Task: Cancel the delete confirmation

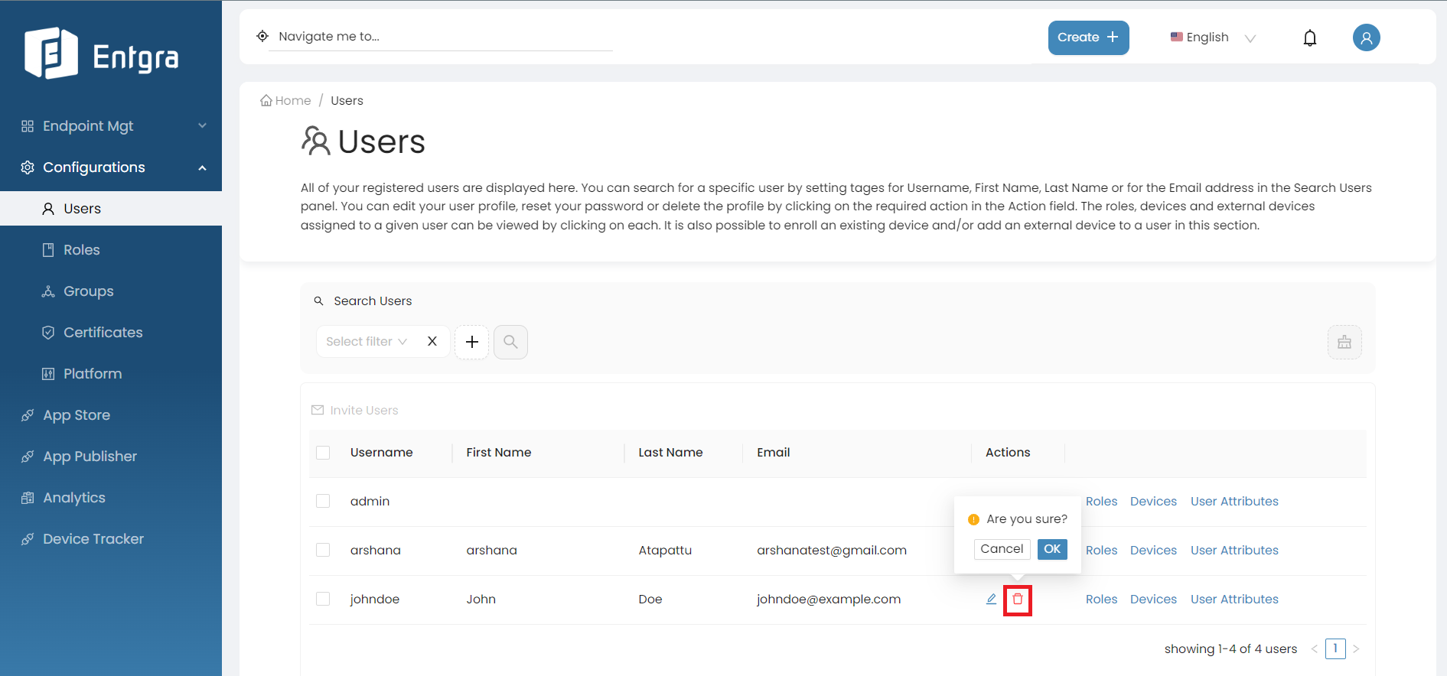Action: 1001,549
